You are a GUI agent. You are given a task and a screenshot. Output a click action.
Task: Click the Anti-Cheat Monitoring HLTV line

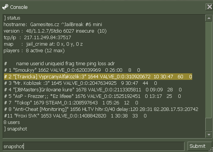[x=101, y=109]
